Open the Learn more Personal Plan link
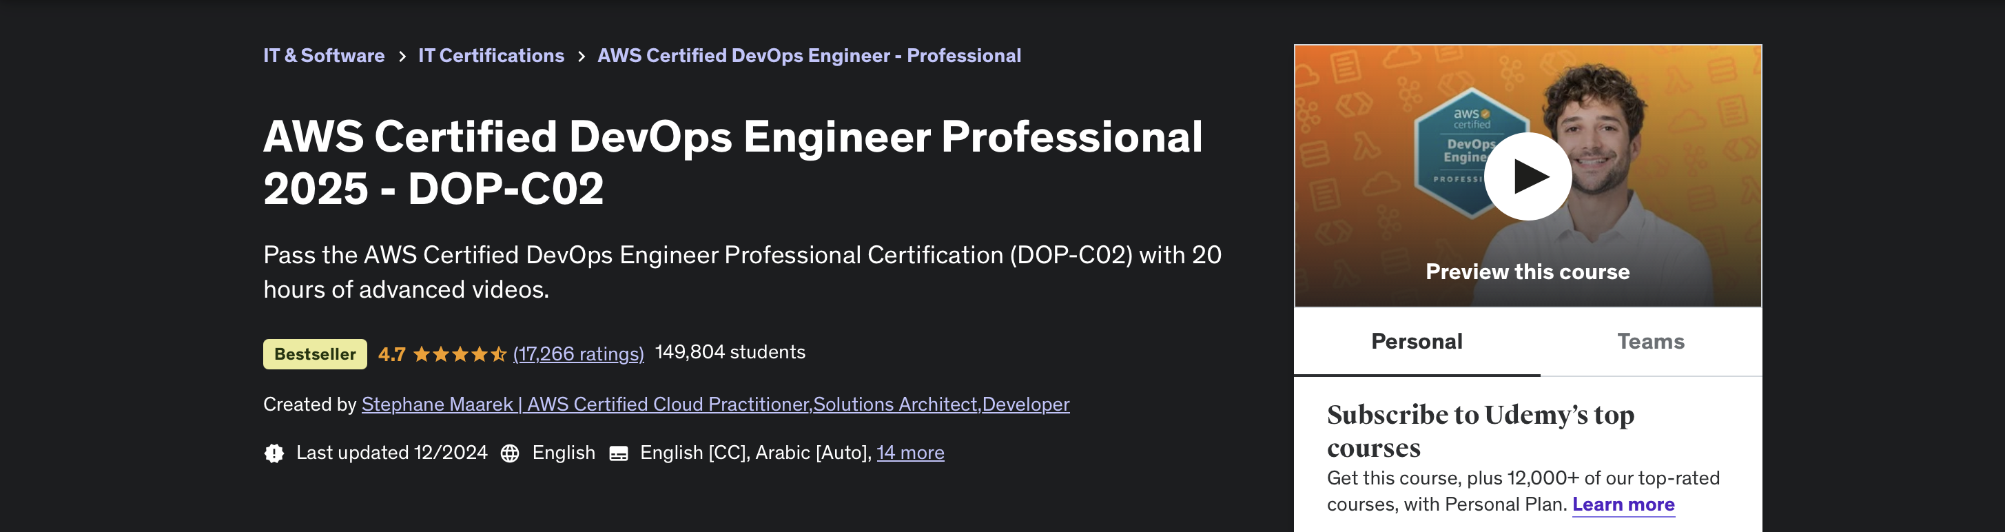Image resolution: width=2005 pixels, height=532 pixels. pyautogui.click(x=1623, y=504)
